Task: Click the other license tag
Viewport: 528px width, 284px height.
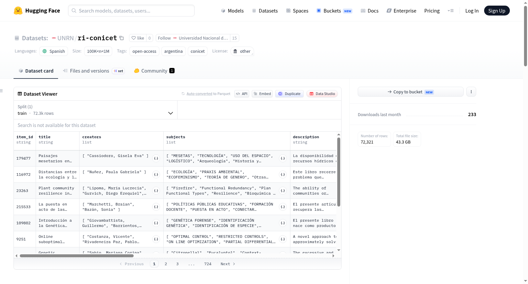Action: click(242, 51)
